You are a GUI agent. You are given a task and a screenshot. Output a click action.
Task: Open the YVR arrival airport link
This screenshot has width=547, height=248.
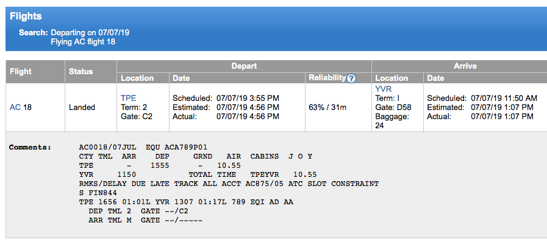click(x=384, y=89)
